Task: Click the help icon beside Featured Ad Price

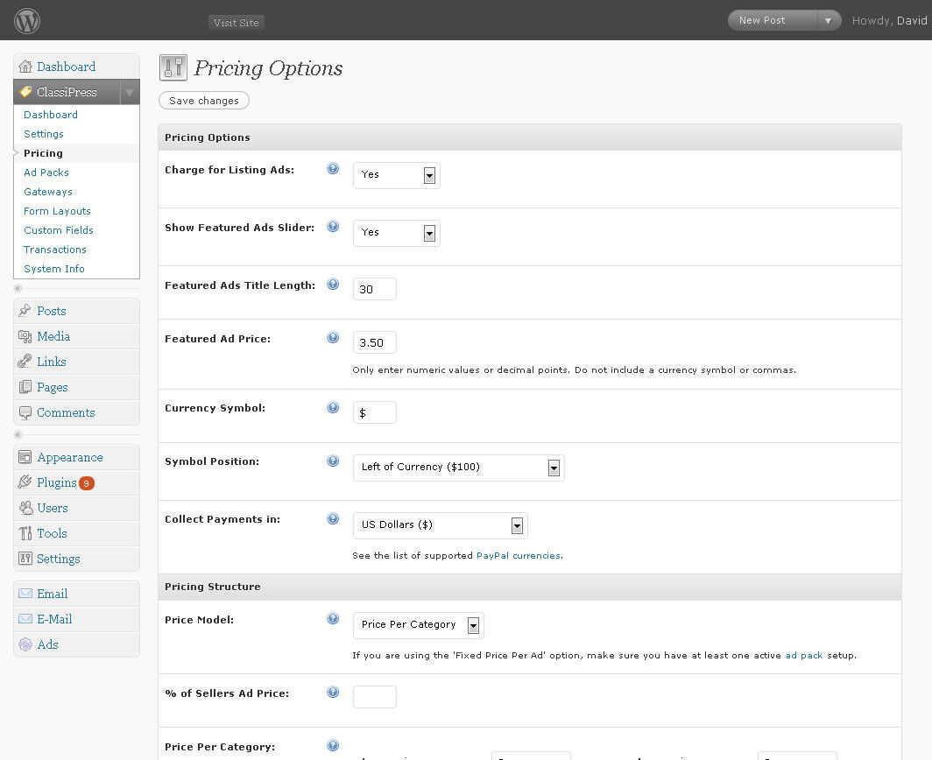Action: [333, 337]
